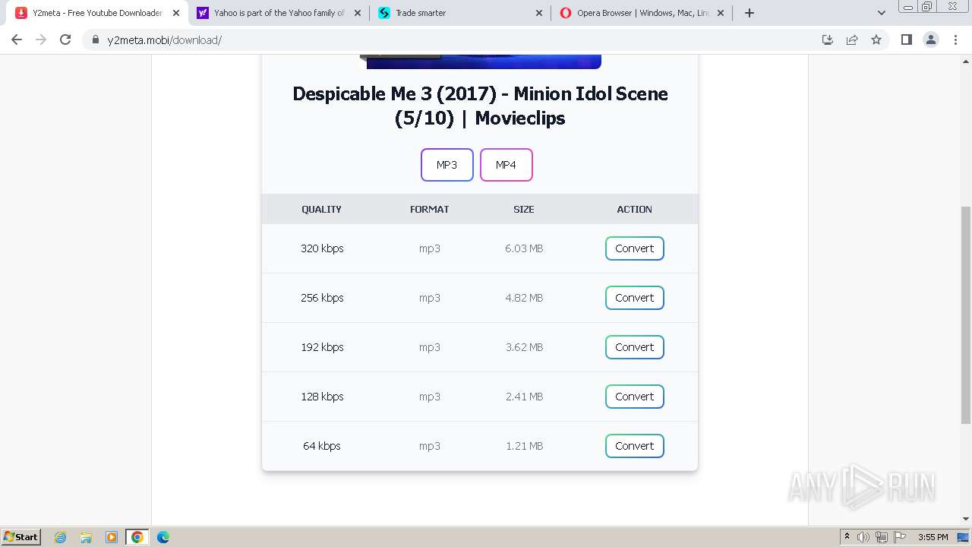This screenshot has width=972, height=547.
Task: Open File Explorer from taskbar
Action: click(86, 537)
